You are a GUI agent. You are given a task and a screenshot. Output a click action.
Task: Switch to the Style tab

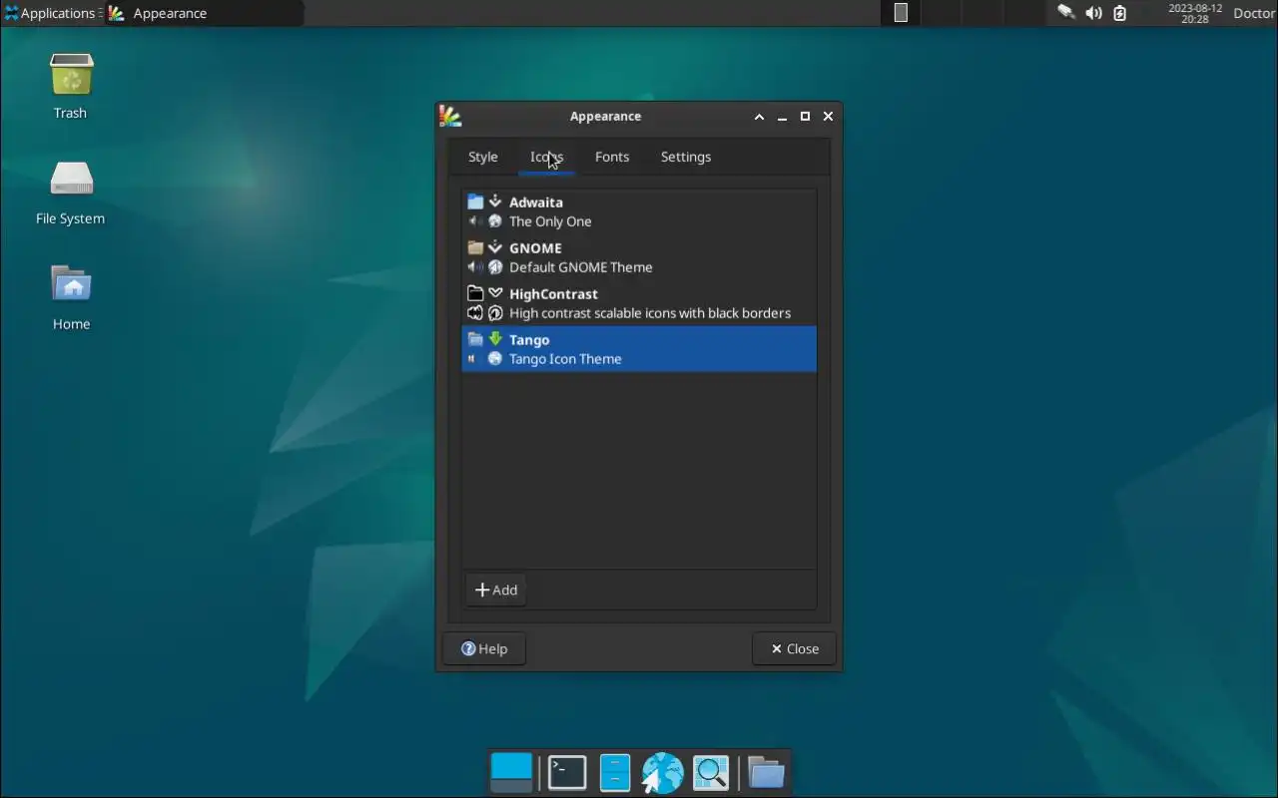(x=483, y=157)
